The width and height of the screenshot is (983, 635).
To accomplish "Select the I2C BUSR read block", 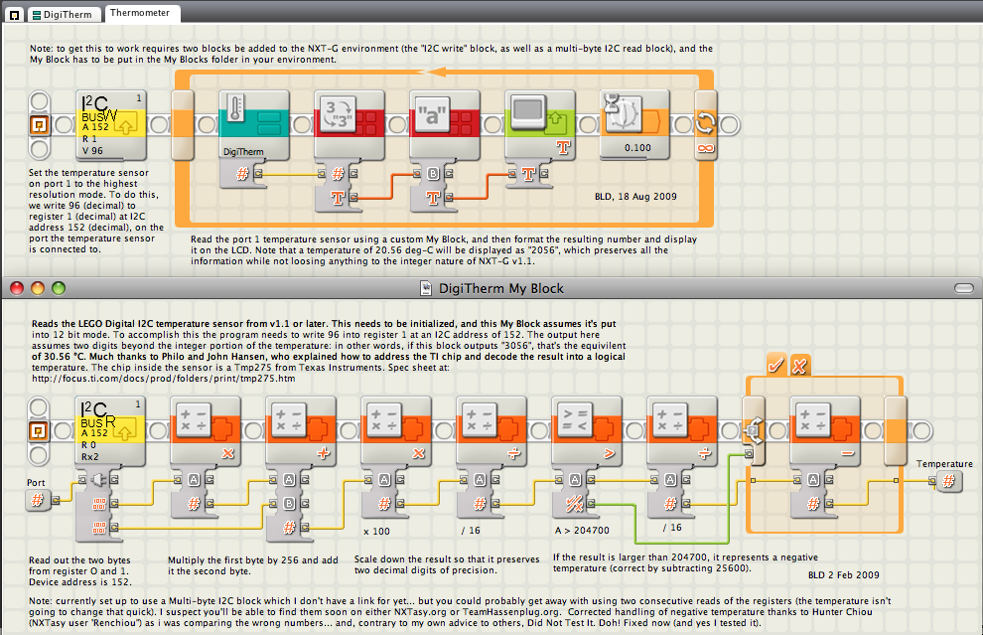I will [110, 430].
